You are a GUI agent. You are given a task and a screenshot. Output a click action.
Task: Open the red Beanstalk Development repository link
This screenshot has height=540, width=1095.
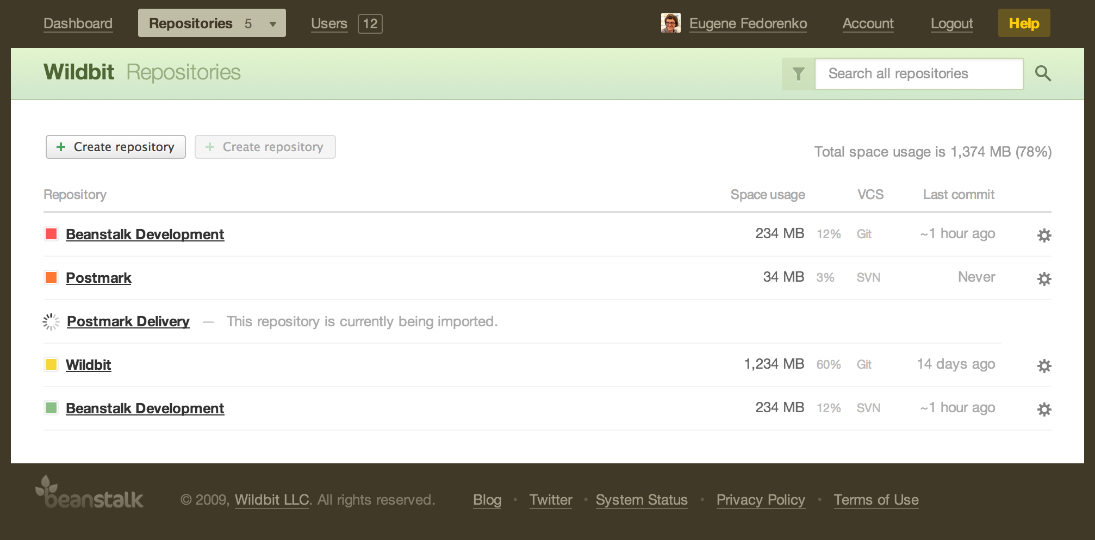(145, 234)
